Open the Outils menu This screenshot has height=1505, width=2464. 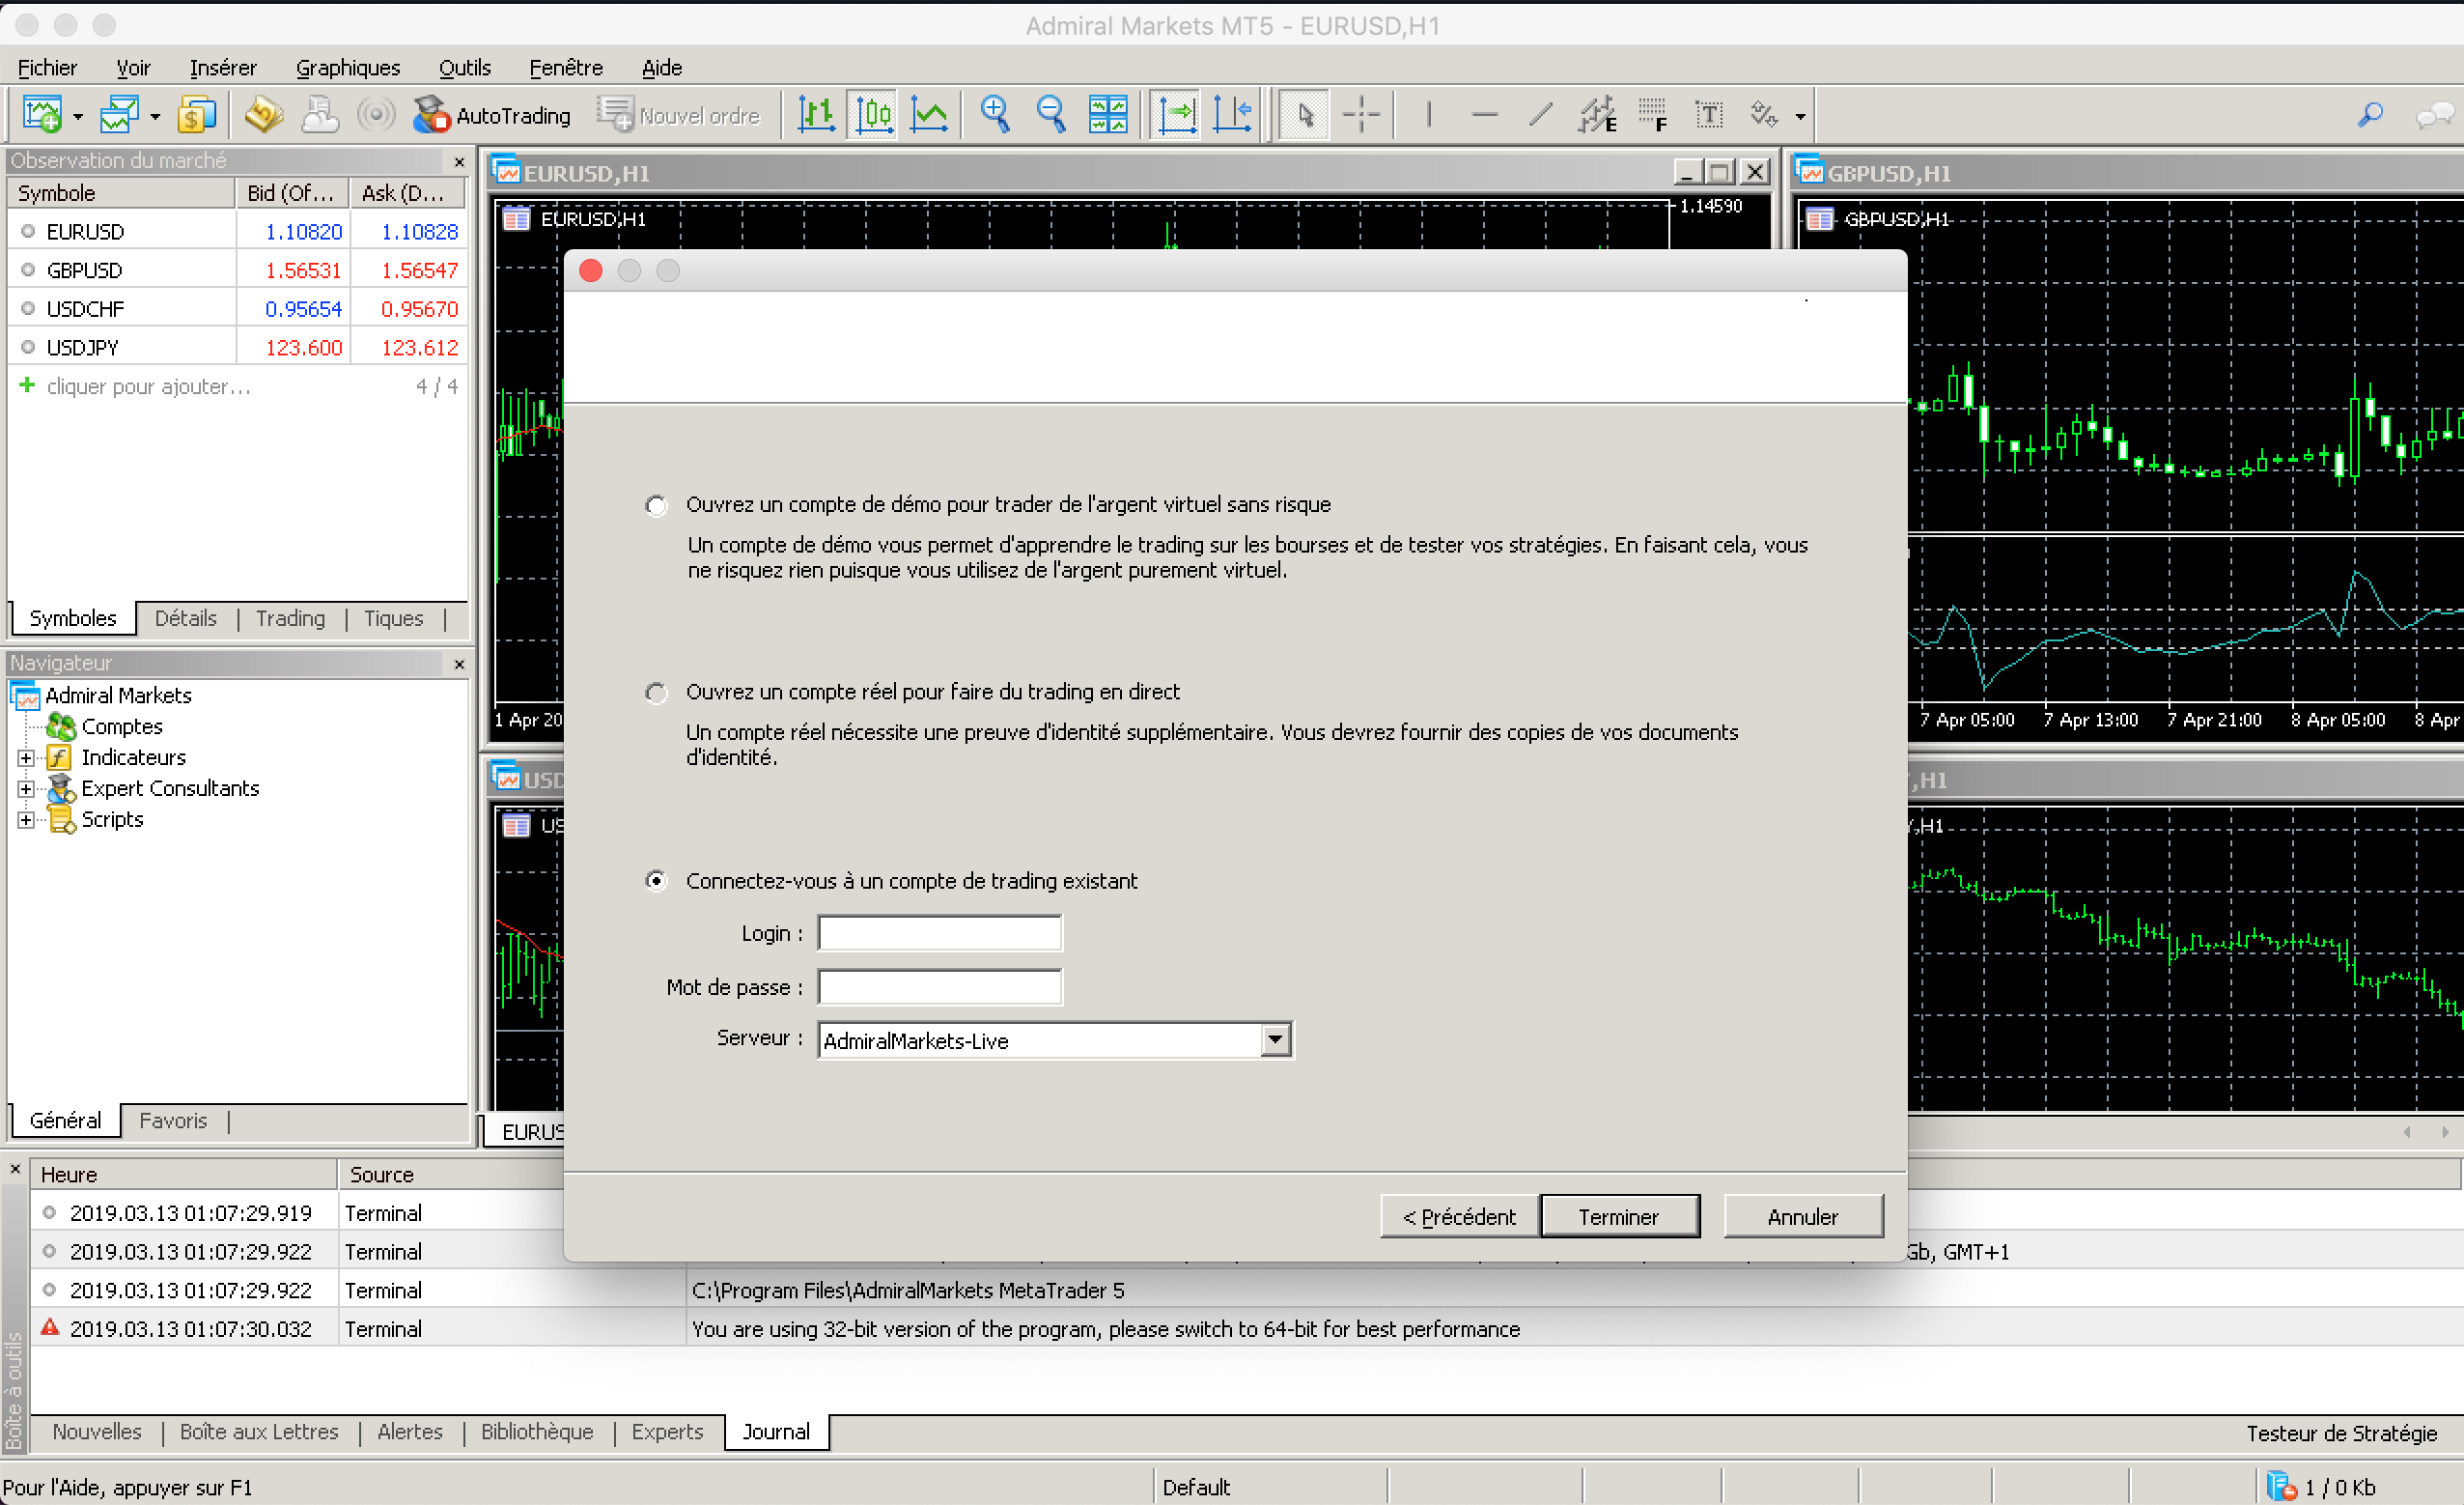click(465, 67)
